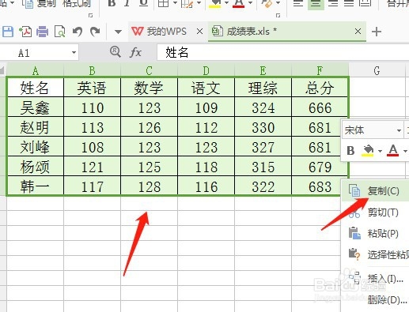The height and width of the screenshot is (312, 409).
Task: Click the ribbon Copy (复制) icon
Action: 28,4
